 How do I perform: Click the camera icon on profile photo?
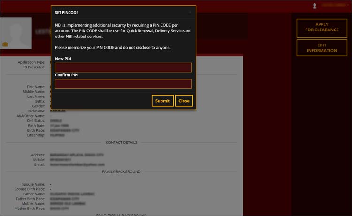click(5, 45)
